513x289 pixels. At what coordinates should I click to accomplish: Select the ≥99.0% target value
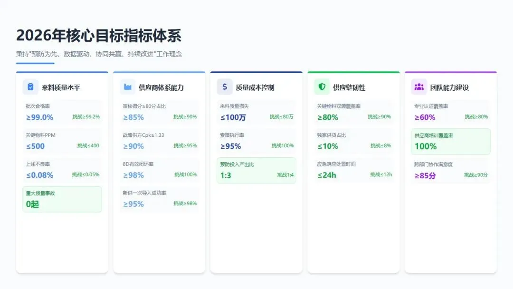pos(39,117)
